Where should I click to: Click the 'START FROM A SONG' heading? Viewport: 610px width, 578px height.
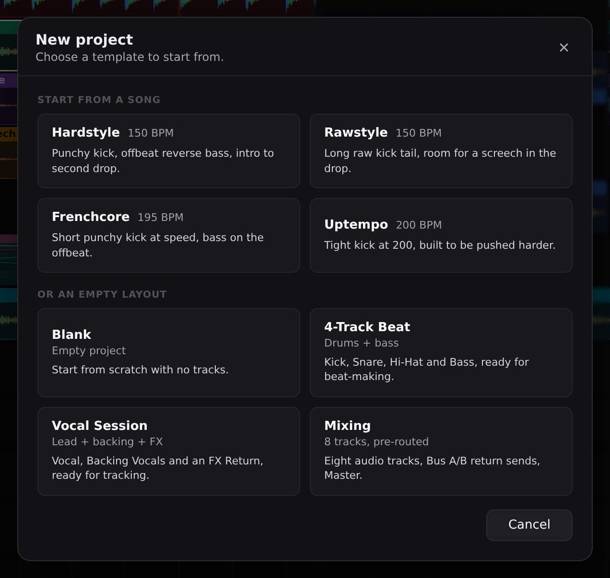(x=99, y=100)
